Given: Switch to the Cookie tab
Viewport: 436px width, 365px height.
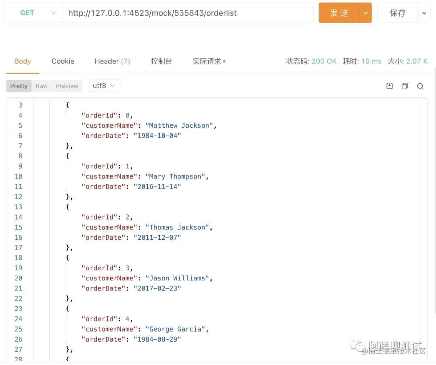Looking at the screenshot, I should point(63,61).
